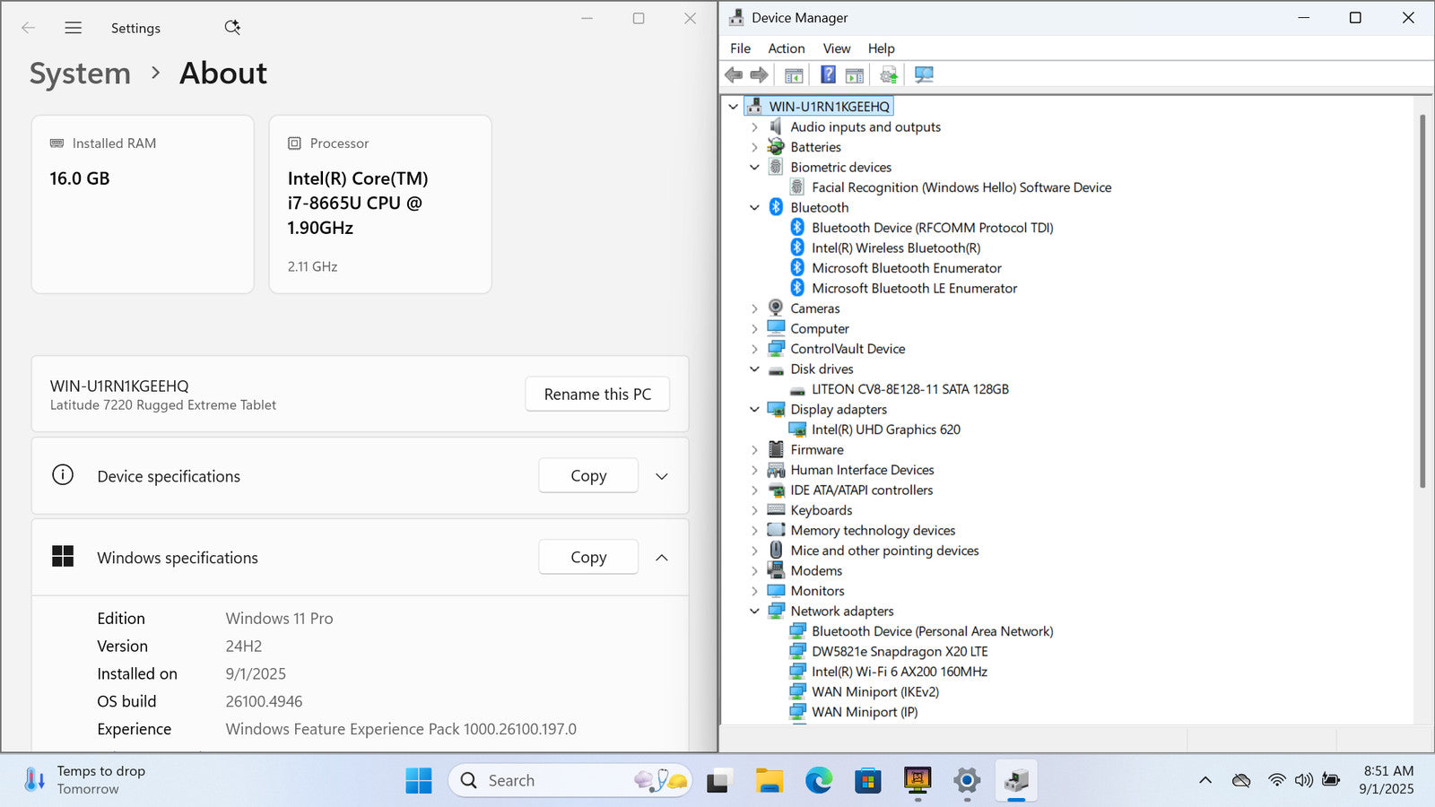
Task: Click the battery icon in system tray
Action: [x=1331, y=780]
